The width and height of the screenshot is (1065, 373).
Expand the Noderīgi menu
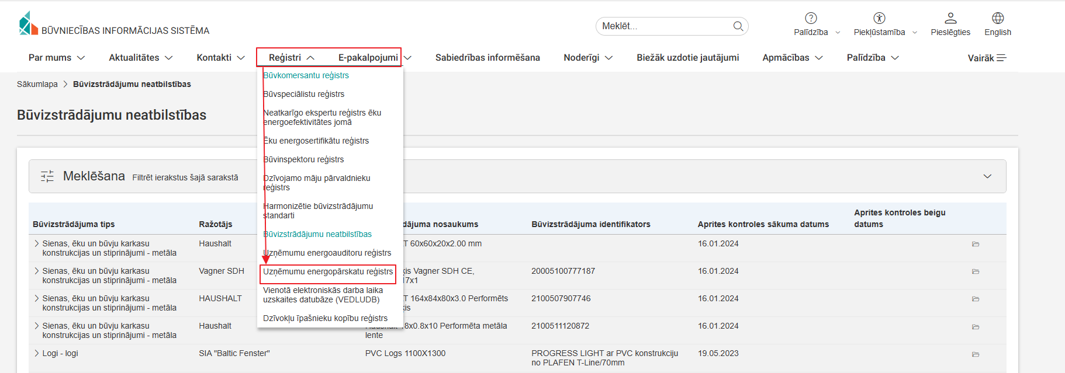[588, 58]
